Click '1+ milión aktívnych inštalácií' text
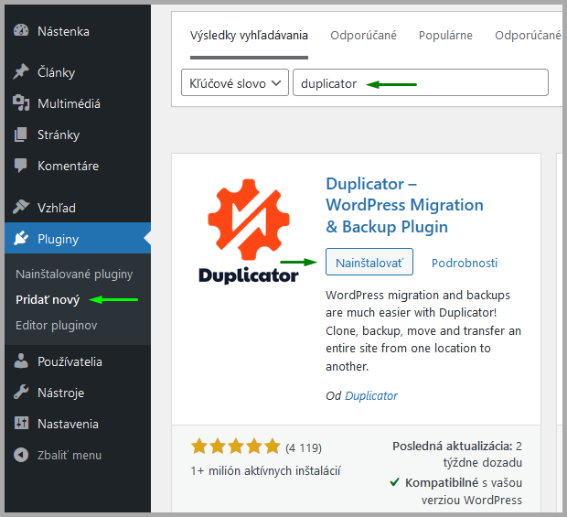Image resolution: width=567 pixels, height=517 pixels. [265, 470]
